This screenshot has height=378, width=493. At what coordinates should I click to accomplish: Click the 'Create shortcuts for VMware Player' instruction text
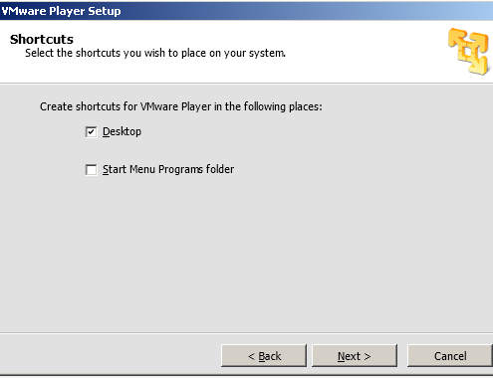(181, 106)
